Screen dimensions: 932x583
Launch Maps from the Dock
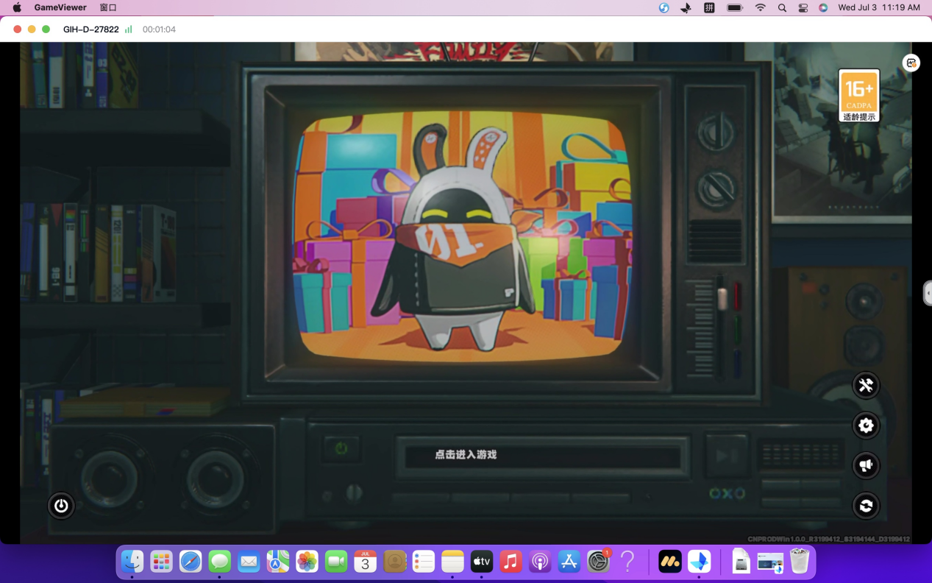pos(278,562)
